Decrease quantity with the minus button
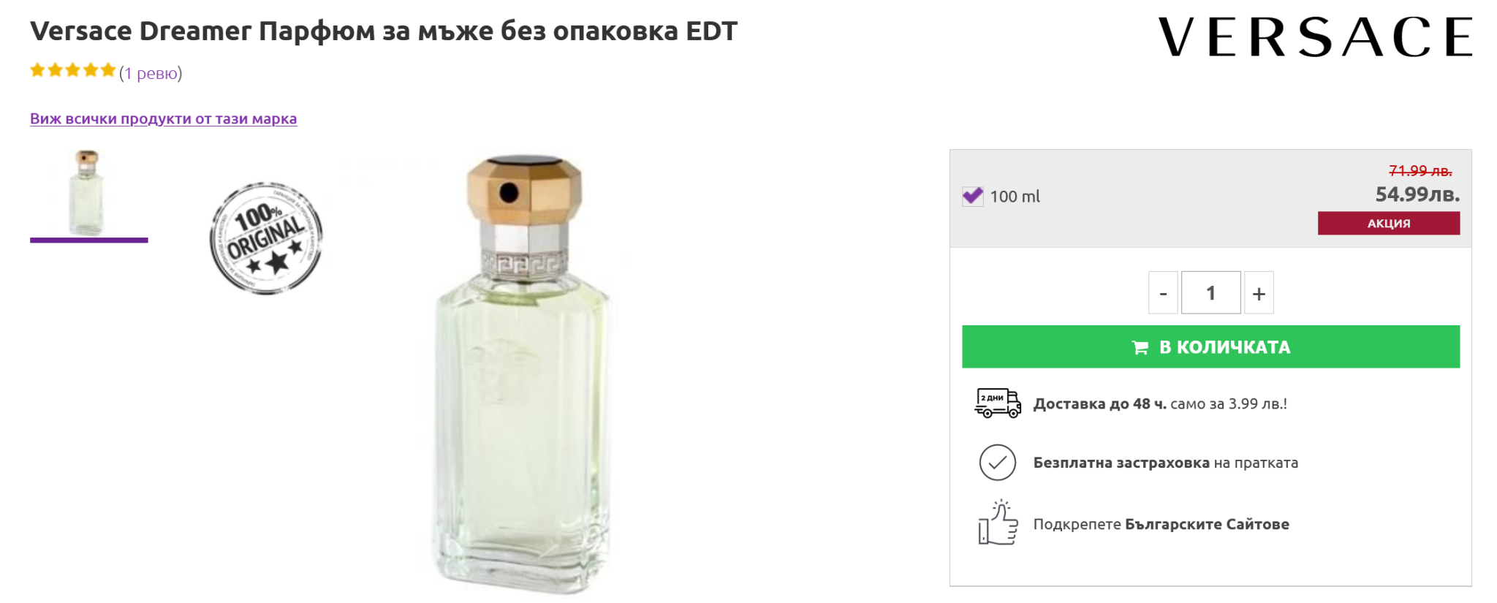 point(1163,293)
